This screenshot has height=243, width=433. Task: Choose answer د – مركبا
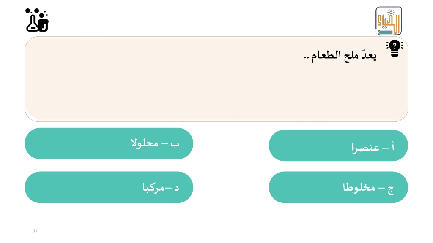109,187
